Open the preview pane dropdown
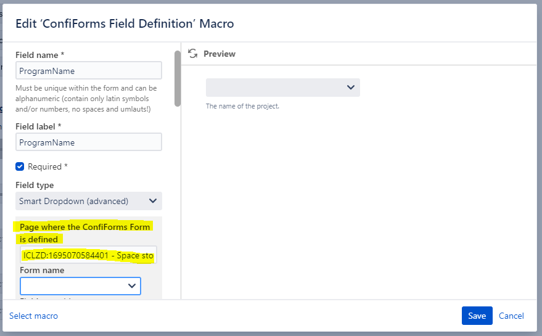The height and width of the screenshot is (336, 542). 283,88
